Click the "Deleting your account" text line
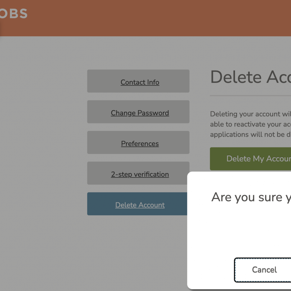The image size is (291, 291). 250,114
